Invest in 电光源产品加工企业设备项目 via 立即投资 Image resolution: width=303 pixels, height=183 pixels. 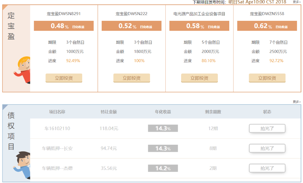199,78
